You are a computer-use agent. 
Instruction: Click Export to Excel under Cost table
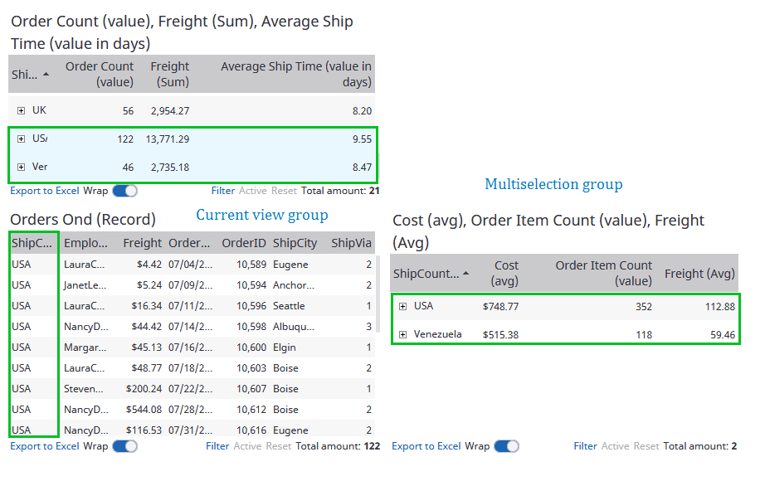click(x=426, y=446)
